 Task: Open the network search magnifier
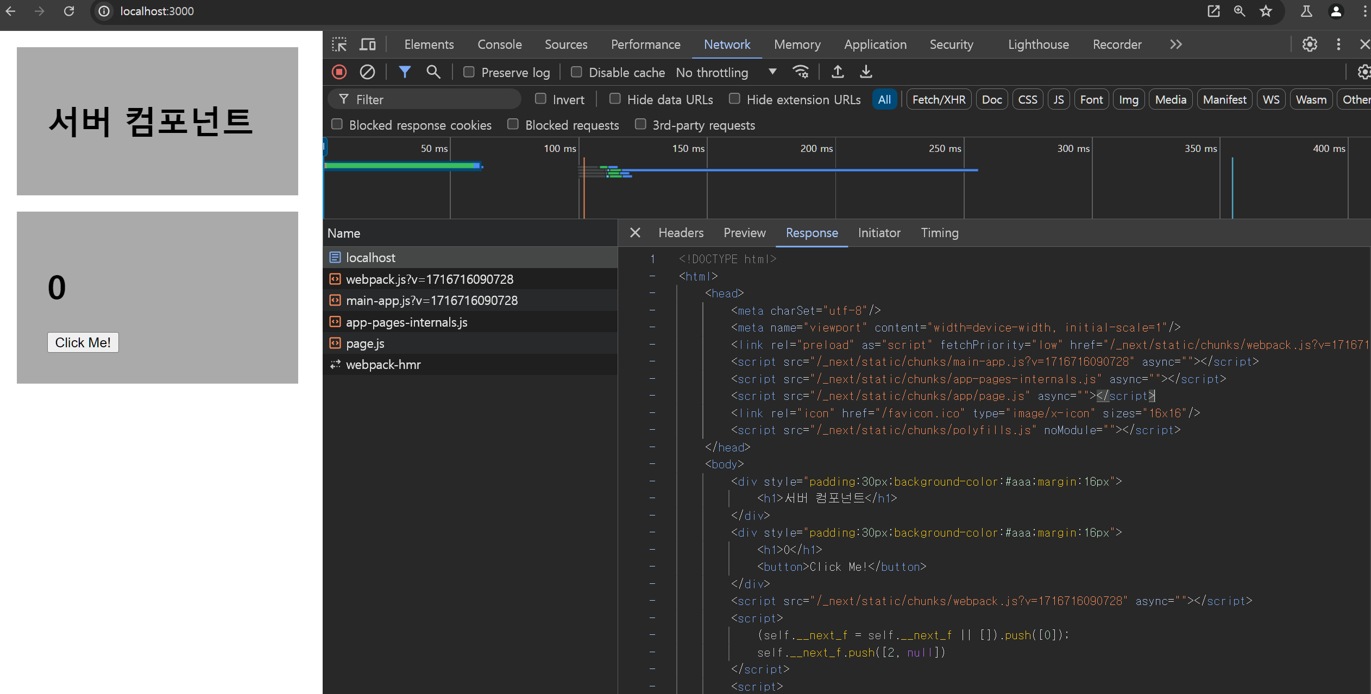[433, 72]
